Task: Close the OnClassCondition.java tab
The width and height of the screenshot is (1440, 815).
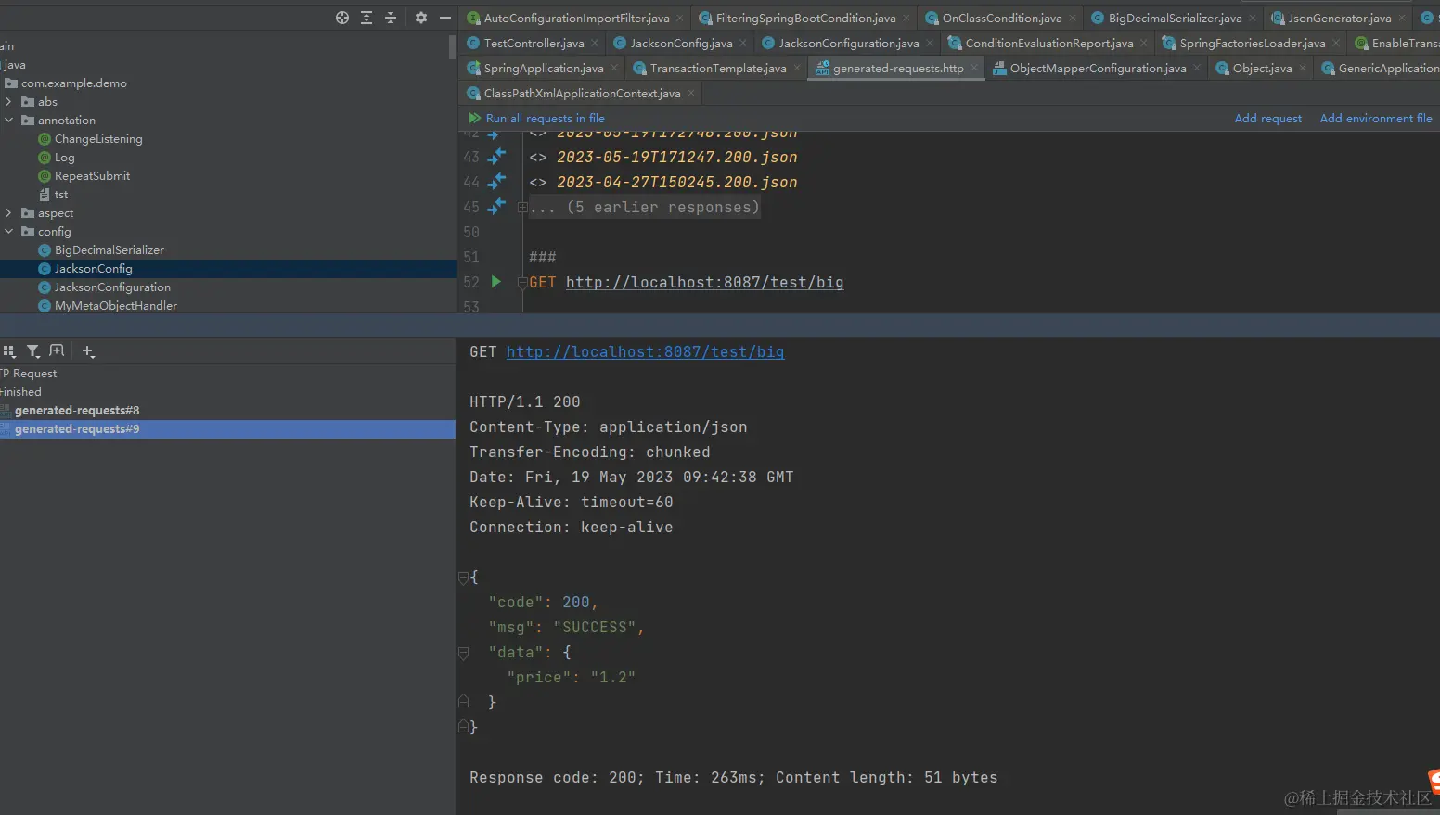Action: tap(1073, 19)
